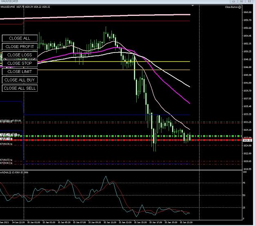The width and height of the screenshot is (255, 226).
Task: Click the CLOSE ALL BUY button
Action: tap(20, 80)
